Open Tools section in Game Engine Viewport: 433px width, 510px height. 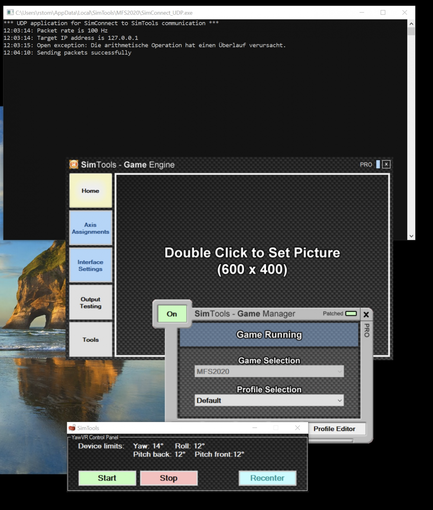[91, 339]
